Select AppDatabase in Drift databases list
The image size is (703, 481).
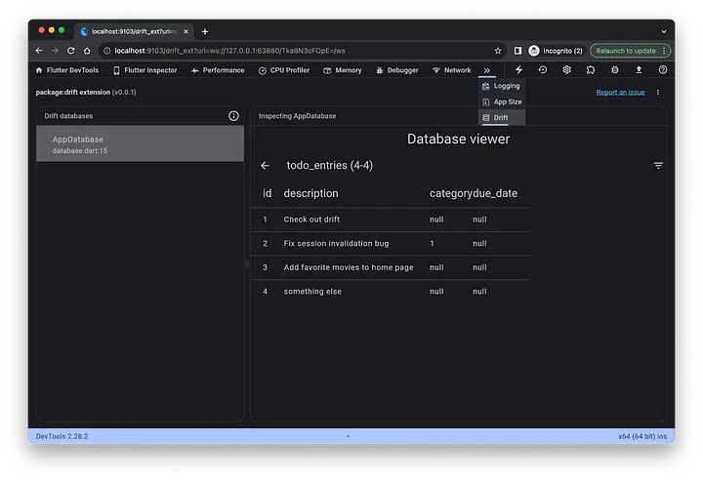[x=140, y=143]
